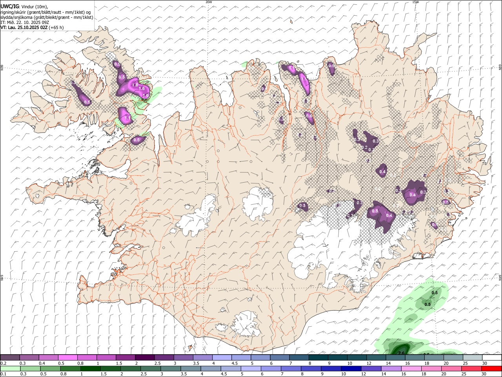Click the '30' label in top legend row
The image size is (502, 377).
pos(485,363)
